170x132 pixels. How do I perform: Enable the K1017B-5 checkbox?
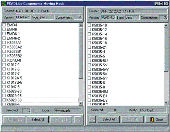4,82
